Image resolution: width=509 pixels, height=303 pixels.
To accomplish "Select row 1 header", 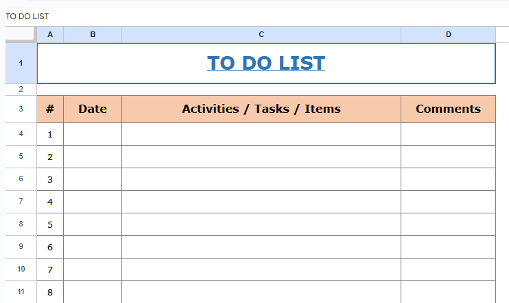I will pyautogui.click(x=21, y=63).
